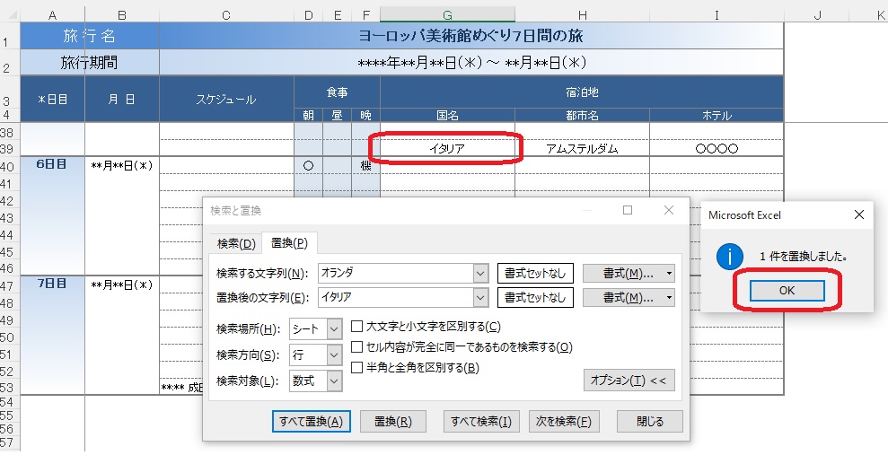Toggle 半角と全角を区別する checkbox

coord(357,367)
